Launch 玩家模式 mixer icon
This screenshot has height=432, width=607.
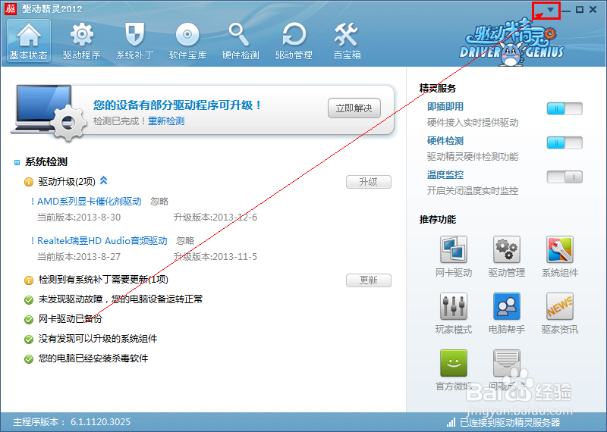pos(454,306)
